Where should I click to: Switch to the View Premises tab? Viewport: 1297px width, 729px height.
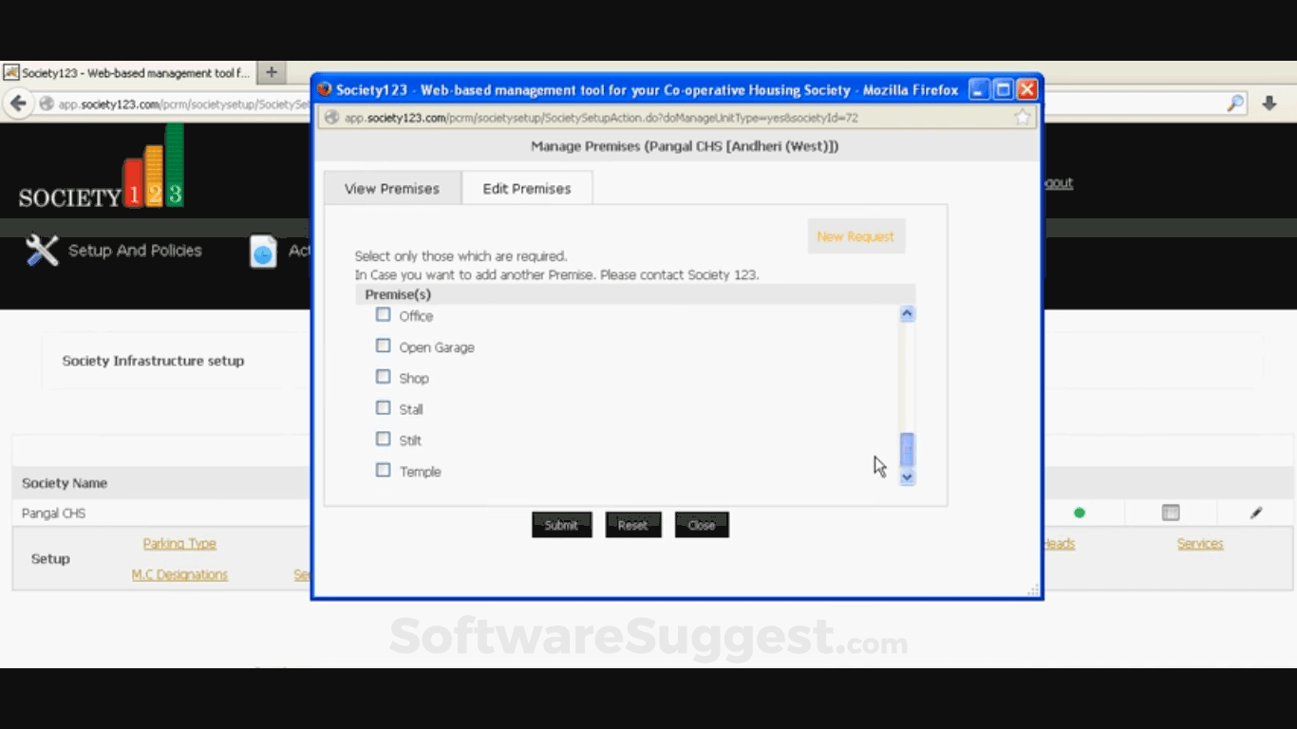[x=392, y=188]
